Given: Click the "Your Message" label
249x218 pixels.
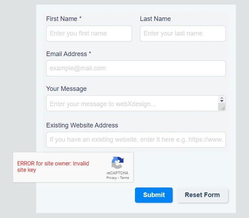Looking at the screenshot, I should tap(66, 89).
